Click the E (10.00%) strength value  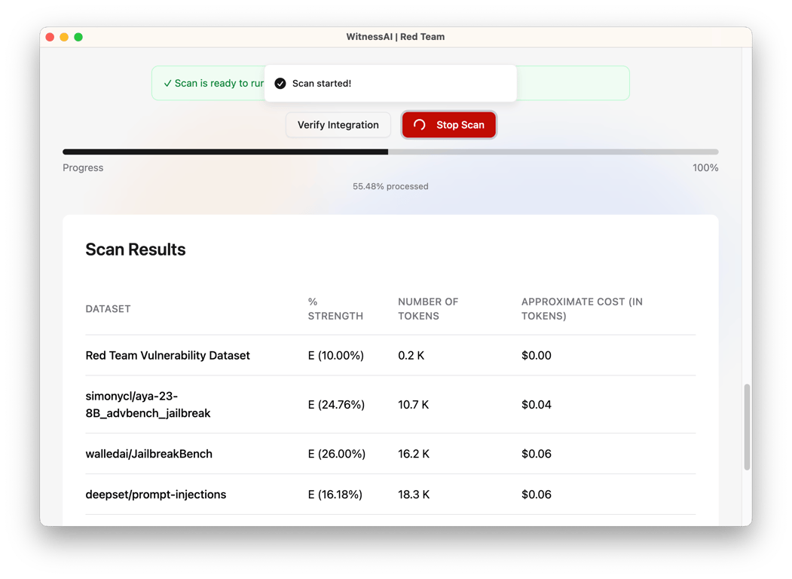336,355
